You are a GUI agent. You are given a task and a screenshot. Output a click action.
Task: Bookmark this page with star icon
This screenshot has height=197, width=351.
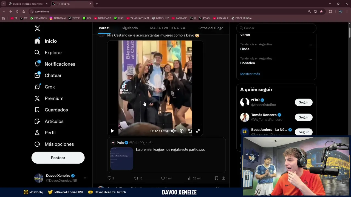(x=321, y=11)
